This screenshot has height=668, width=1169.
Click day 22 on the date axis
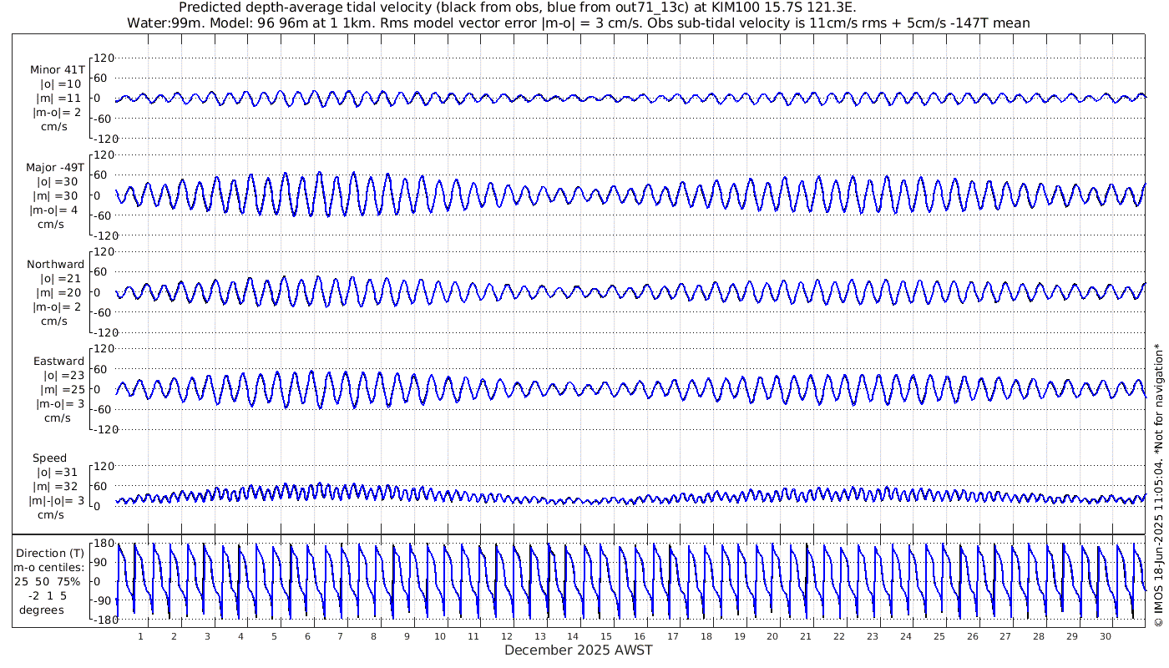pyautogui.click(x=839, y=636)
